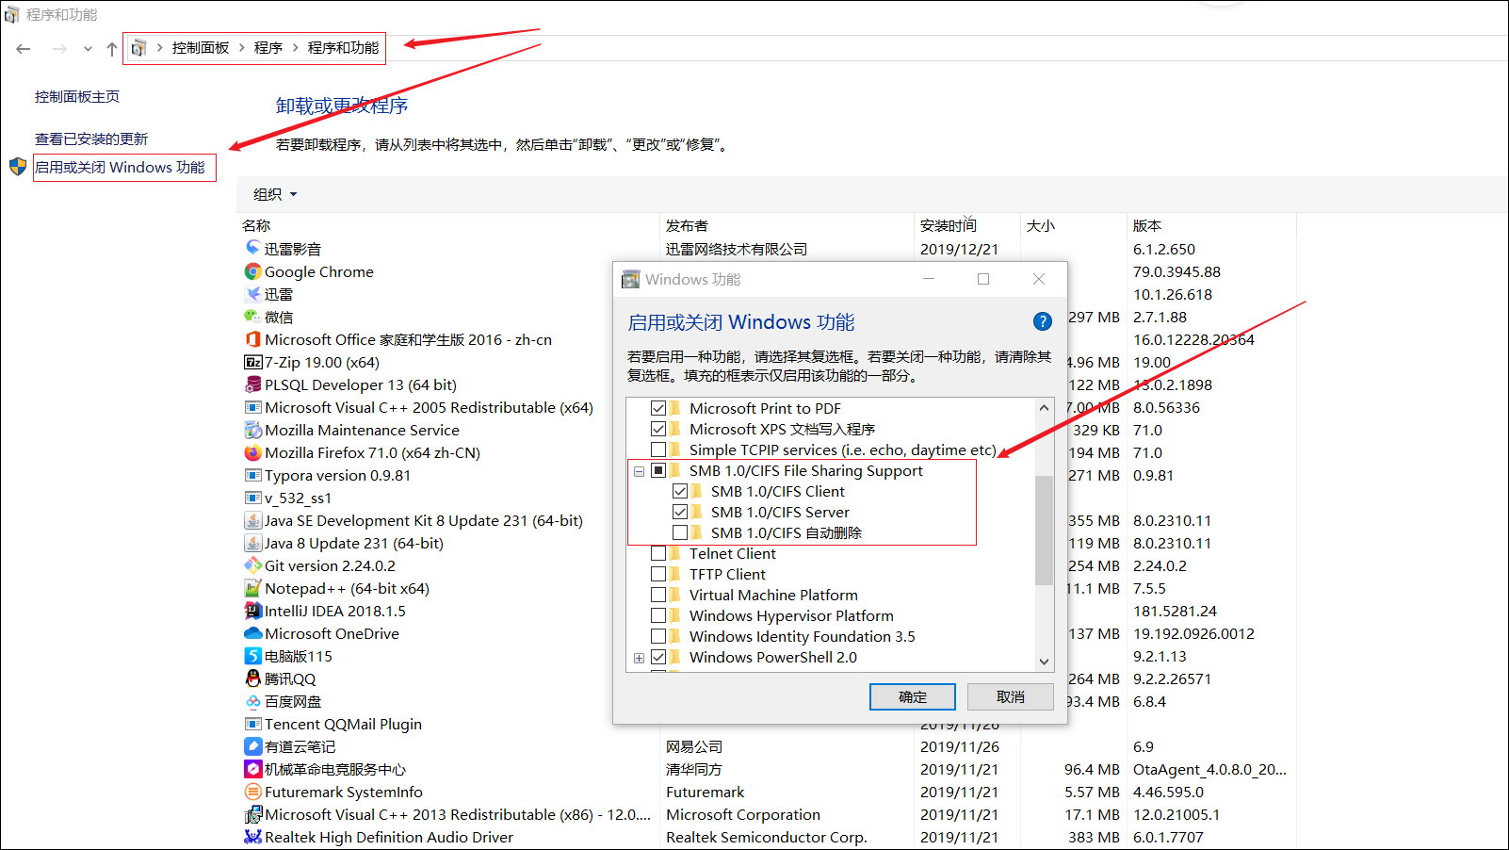This screenshot has height=850, width=1509.
Task: Open 查看已安装的更新 link
Action: [91, 139]
